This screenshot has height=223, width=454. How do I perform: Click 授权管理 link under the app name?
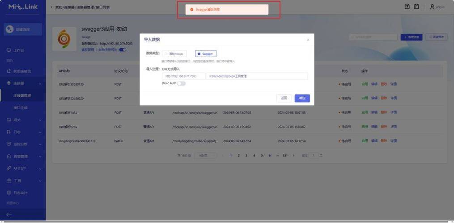tap(88, 50)
